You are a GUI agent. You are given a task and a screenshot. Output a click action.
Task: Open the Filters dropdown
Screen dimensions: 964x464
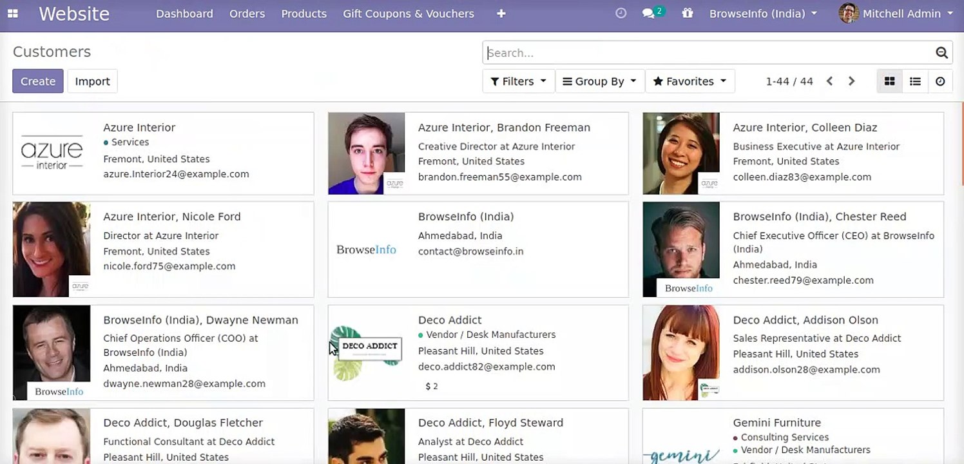pos(518,81)
